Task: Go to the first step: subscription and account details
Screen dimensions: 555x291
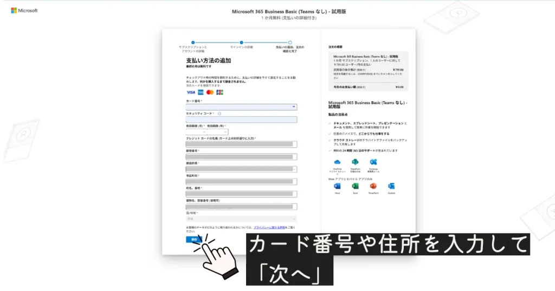Action: [192, 42]
